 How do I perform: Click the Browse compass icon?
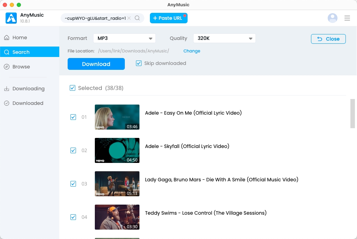7,67
